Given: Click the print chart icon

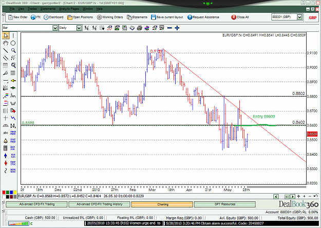Looking at the screenshot, I should (x=139, y=28).
